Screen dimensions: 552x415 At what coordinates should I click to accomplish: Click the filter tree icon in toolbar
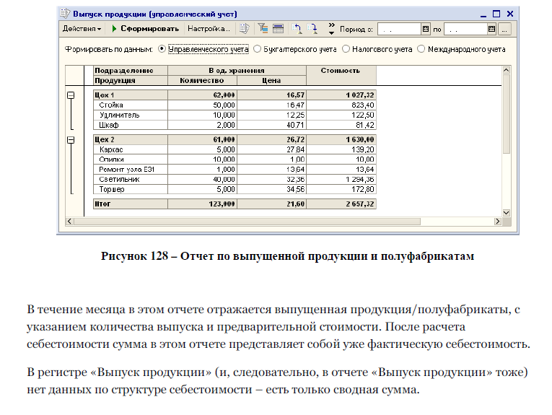(263, 29)
